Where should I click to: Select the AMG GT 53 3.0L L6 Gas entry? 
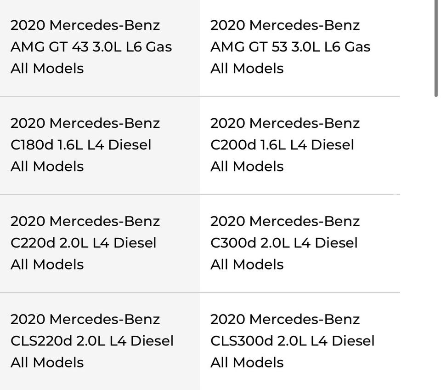pyautogui.click(x=290, y=46)
